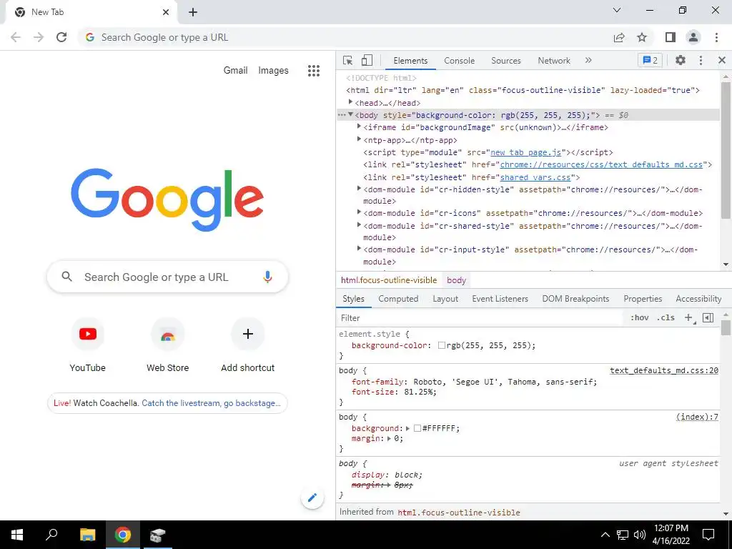Open the Computed styles tab

click(398, 299)
